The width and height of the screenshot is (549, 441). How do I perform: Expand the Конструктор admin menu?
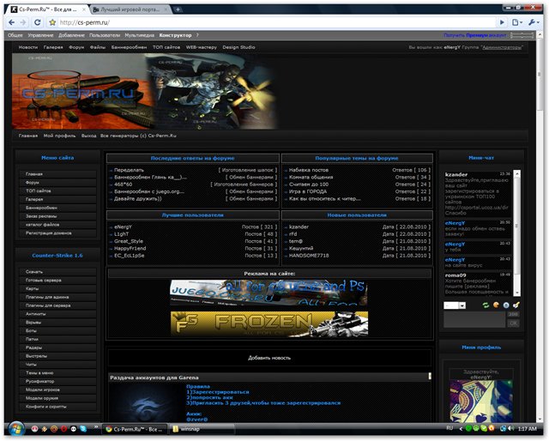click(x=176, y=35)
